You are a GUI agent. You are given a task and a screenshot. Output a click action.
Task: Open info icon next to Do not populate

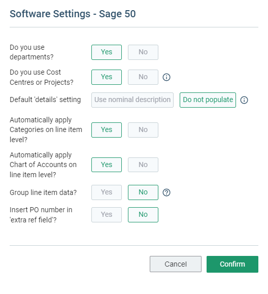(x=244, y=100)
